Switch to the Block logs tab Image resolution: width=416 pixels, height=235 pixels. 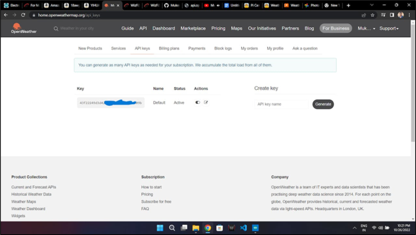point(223,49)
